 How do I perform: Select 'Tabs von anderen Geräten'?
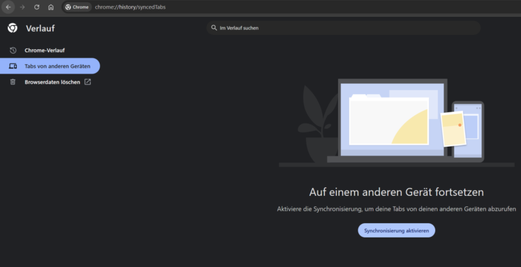pos(57,66)
